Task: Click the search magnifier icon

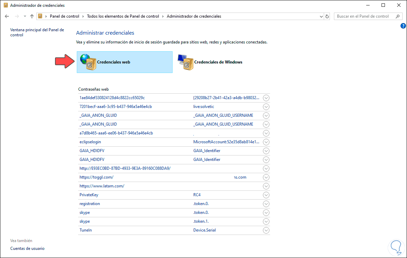Action: (x=397, y=16)
